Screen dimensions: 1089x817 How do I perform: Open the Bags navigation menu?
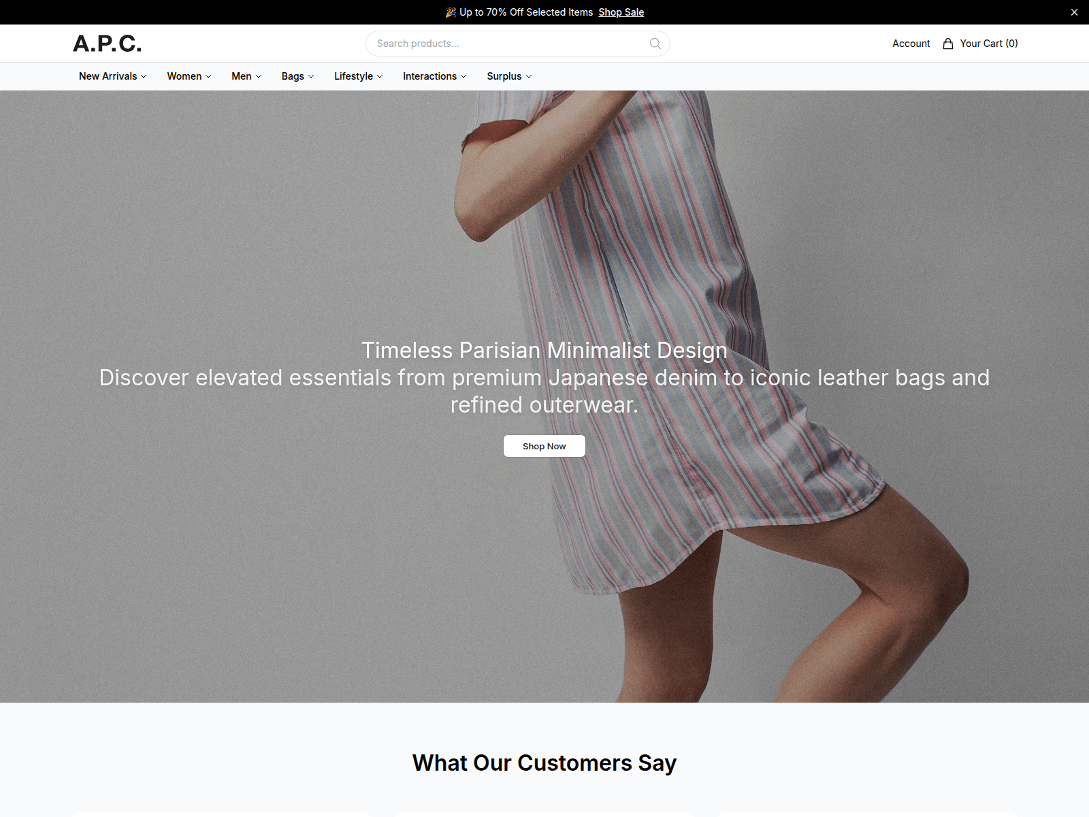pyautogui.click(x=297, y=76)
